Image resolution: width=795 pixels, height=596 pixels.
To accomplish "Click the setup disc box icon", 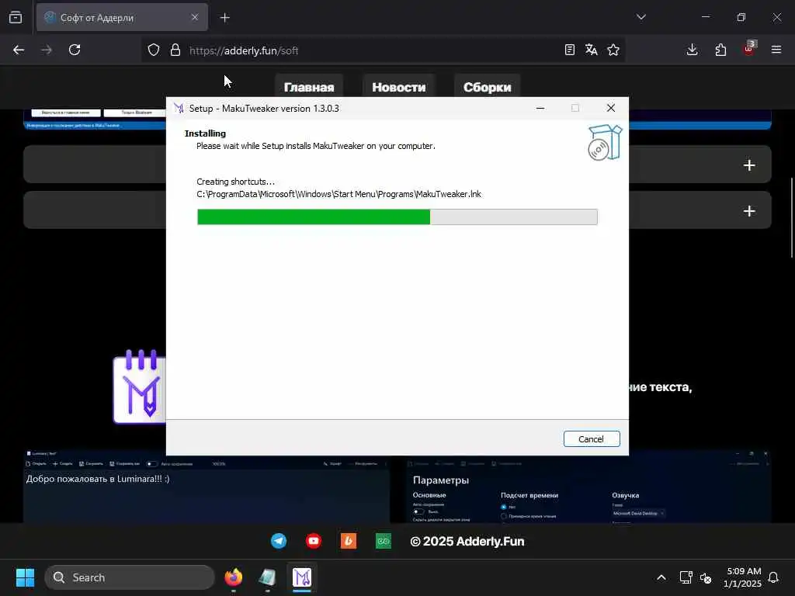I will click(x=605, y=143).
